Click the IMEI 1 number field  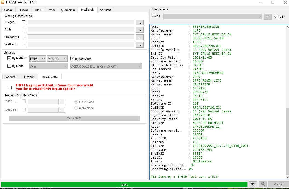pyautogui.click(x=43, y=102)
